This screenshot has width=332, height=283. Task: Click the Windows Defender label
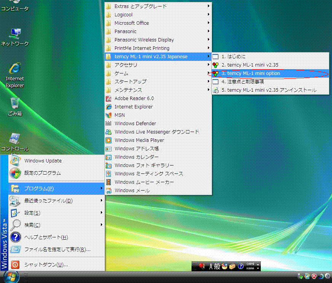tap(135, 123)
